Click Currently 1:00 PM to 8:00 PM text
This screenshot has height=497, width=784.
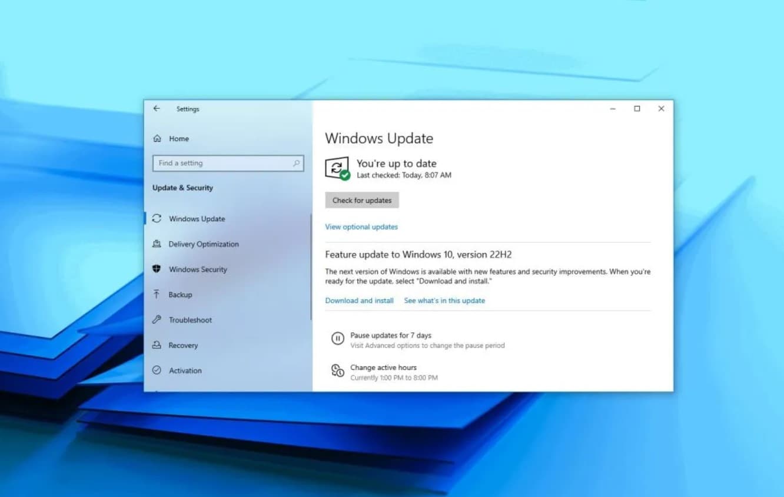pyautogui.click(x=394, y=378)
